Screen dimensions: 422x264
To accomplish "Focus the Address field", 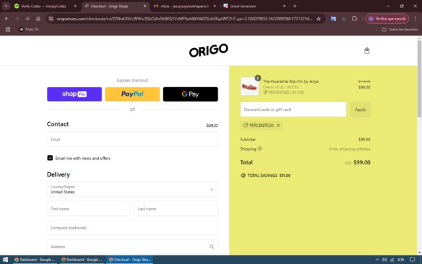I will point(133,247).
